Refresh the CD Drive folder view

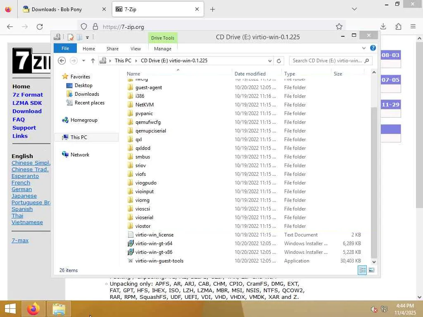click(x=279, y=61)
